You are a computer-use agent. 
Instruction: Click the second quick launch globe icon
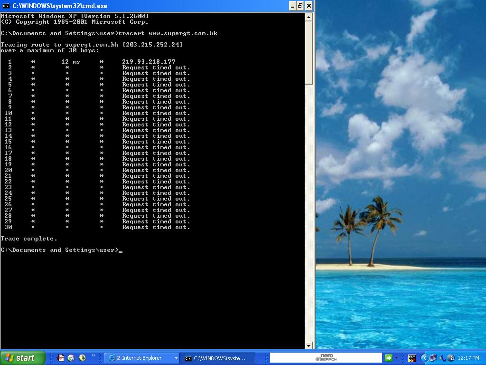click(x=71, y=358)
